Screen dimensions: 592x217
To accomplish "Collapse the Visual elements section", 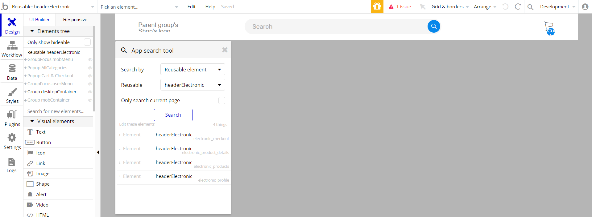I will coord(32,121).
